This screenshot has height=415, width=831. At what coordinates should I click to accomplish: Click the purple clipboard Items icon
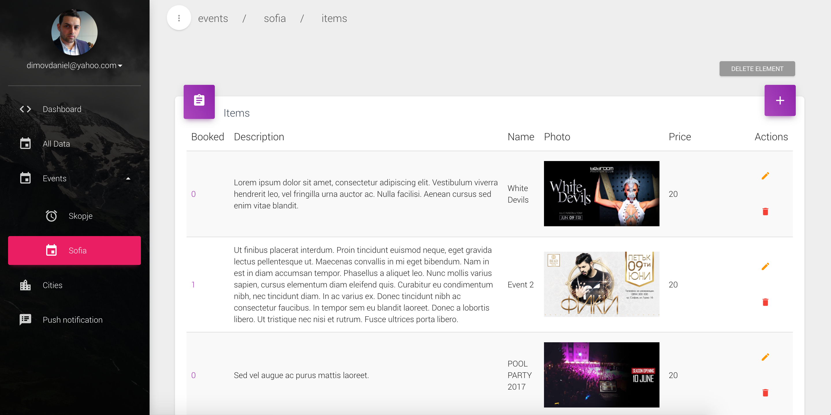point(199,101)
